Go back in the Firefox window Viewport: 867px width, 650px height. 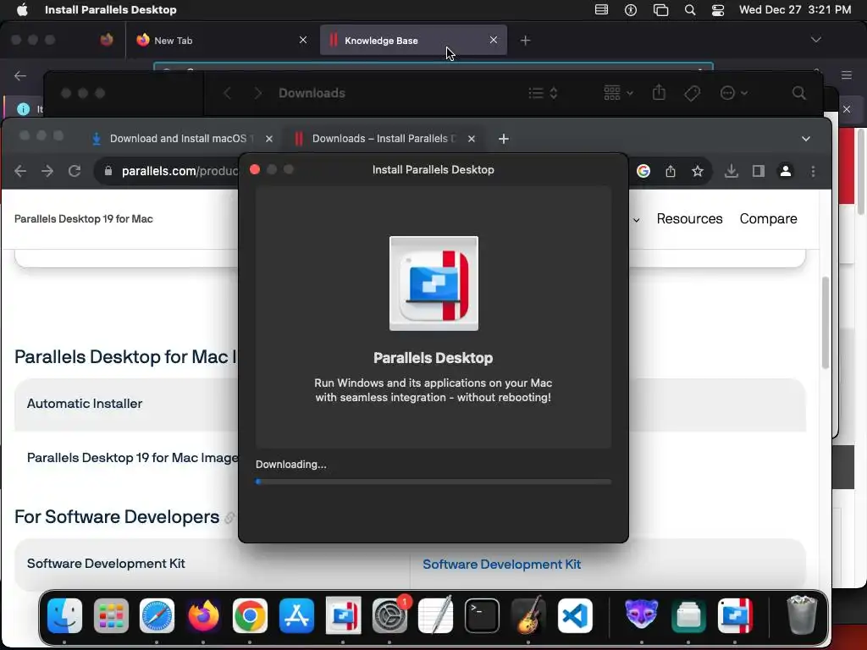pos(20,75)
